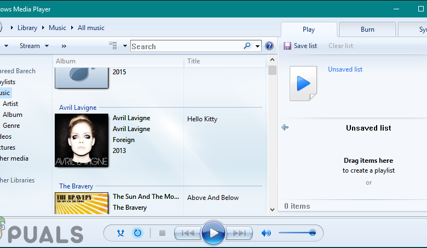Switch to the Play tab
Screen dimensions: 427x248
[309, 29]
